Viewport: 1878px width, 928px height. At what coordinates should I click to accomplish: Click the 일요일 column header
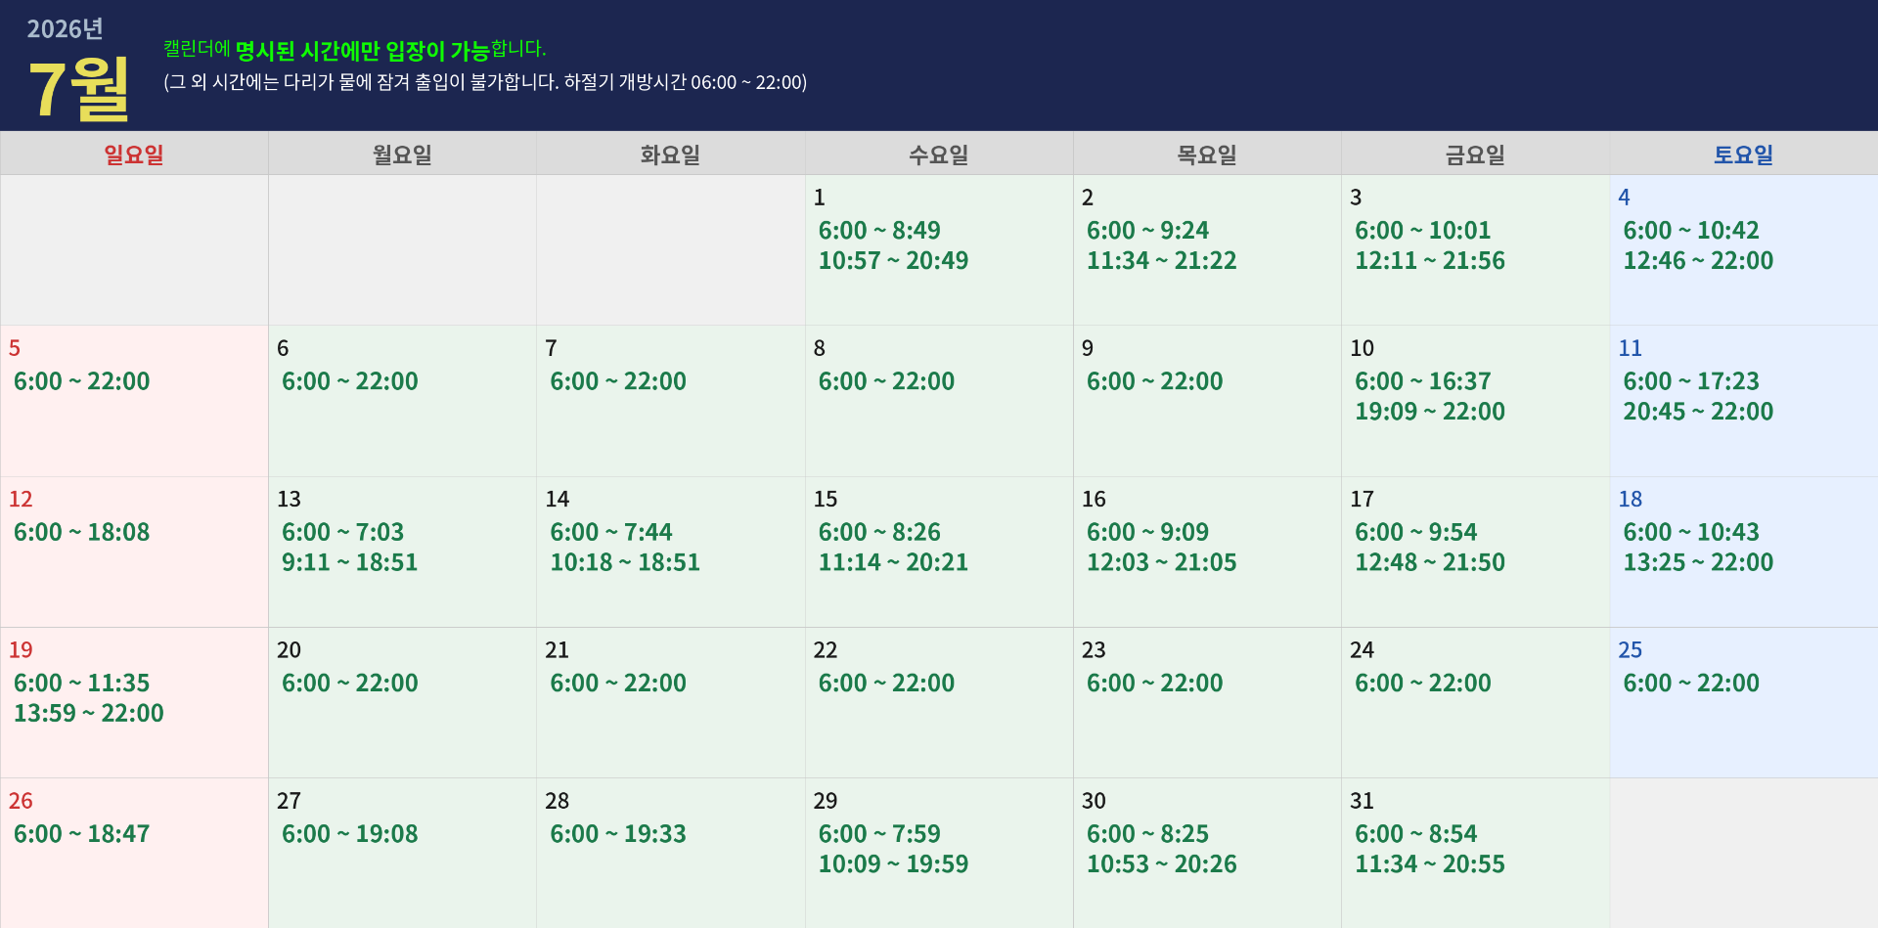tap(134, 155)
